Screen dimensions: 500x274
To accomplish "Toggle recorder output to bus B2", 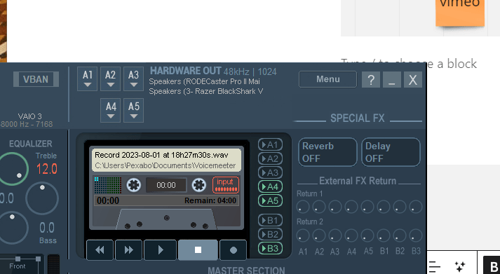I will [270, 234].
